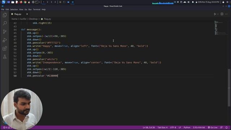
Task: Open the File menu
Action: [3, 9]
